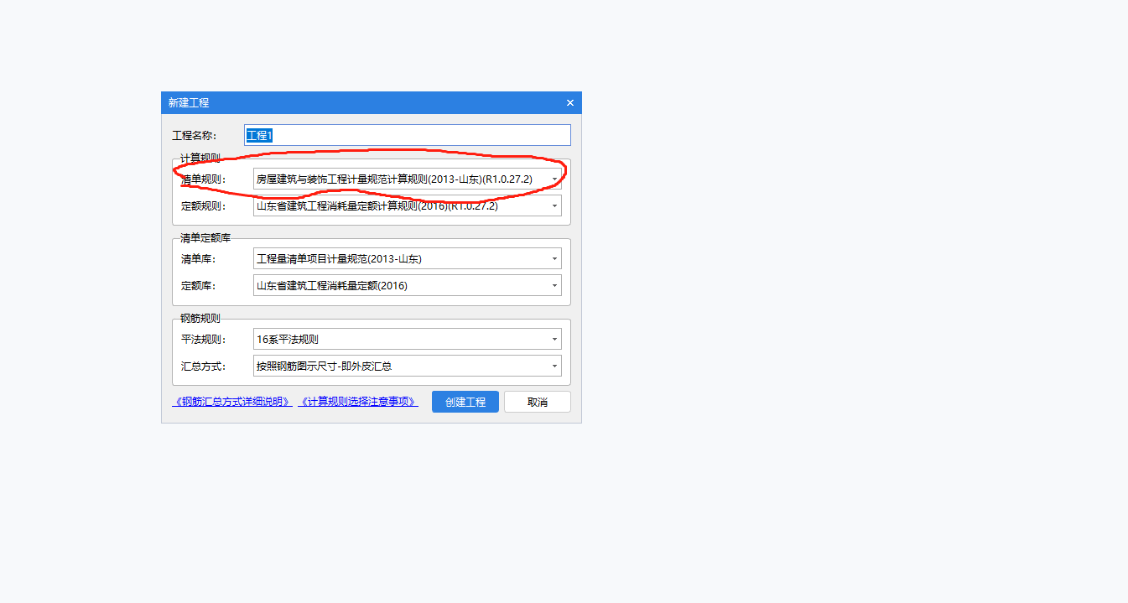Image resolution: width=1128 pixels, height=603 pixels.
Task: Open the 清单规则 dropdown
Action: click(408, 179)
